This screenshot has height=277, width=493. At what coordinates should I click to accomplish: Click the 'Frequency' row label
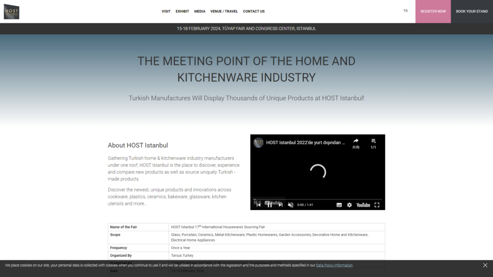click(x=118, y=248)
